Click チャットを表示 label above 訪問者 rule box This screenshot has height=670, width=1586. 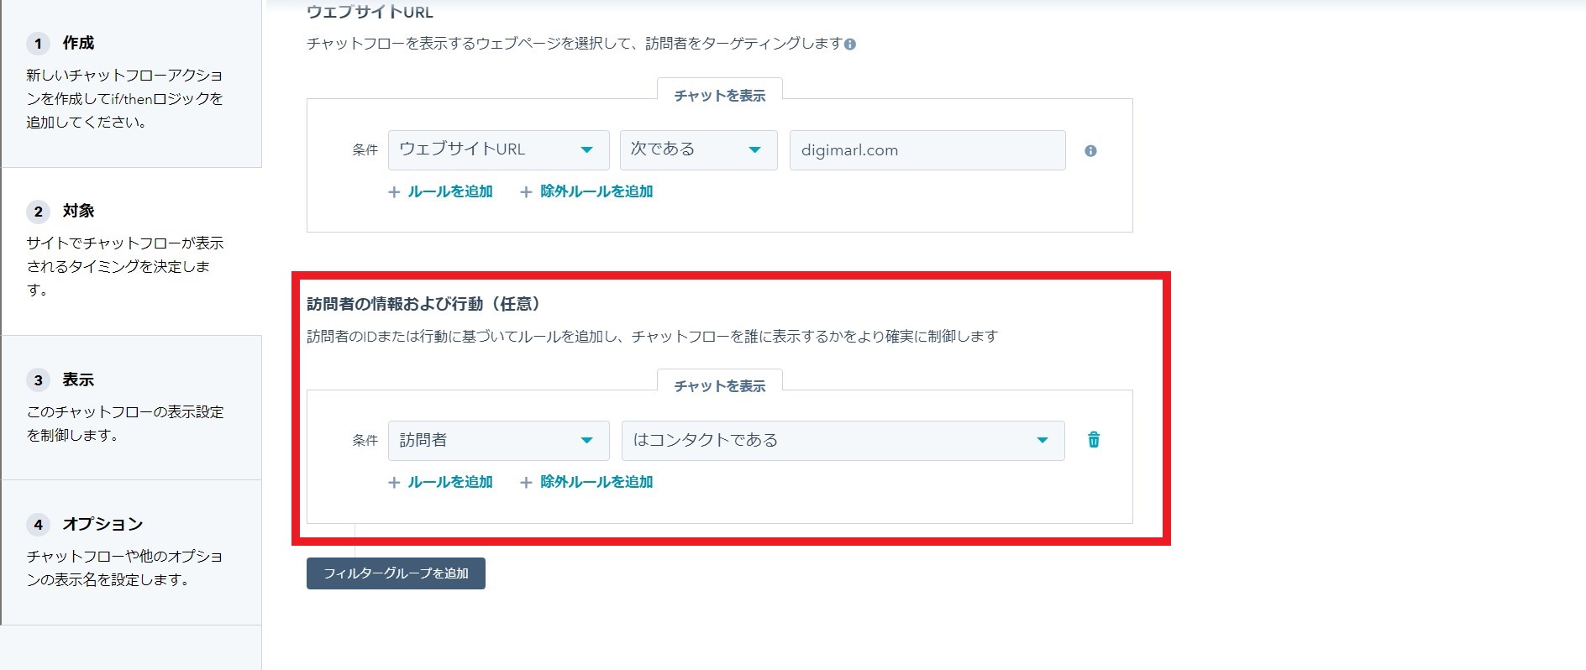point(720,386)
